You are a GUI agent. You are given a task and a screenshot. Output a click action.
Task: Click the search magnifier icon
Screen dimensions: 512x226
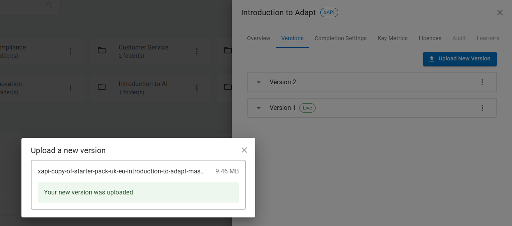[x=49, y=5]
